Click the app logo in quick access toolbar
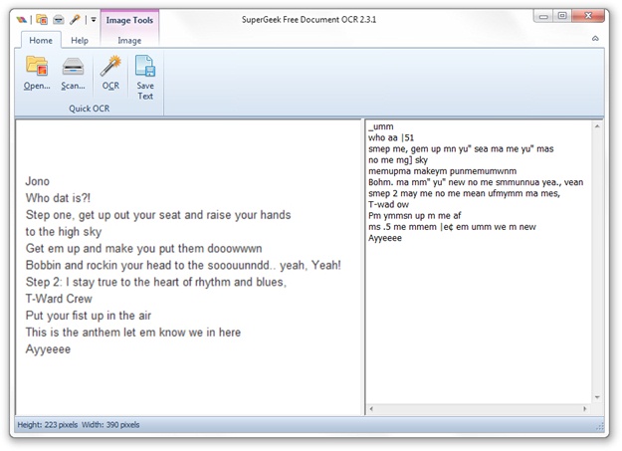622x451 pixels. pos(22,20)
